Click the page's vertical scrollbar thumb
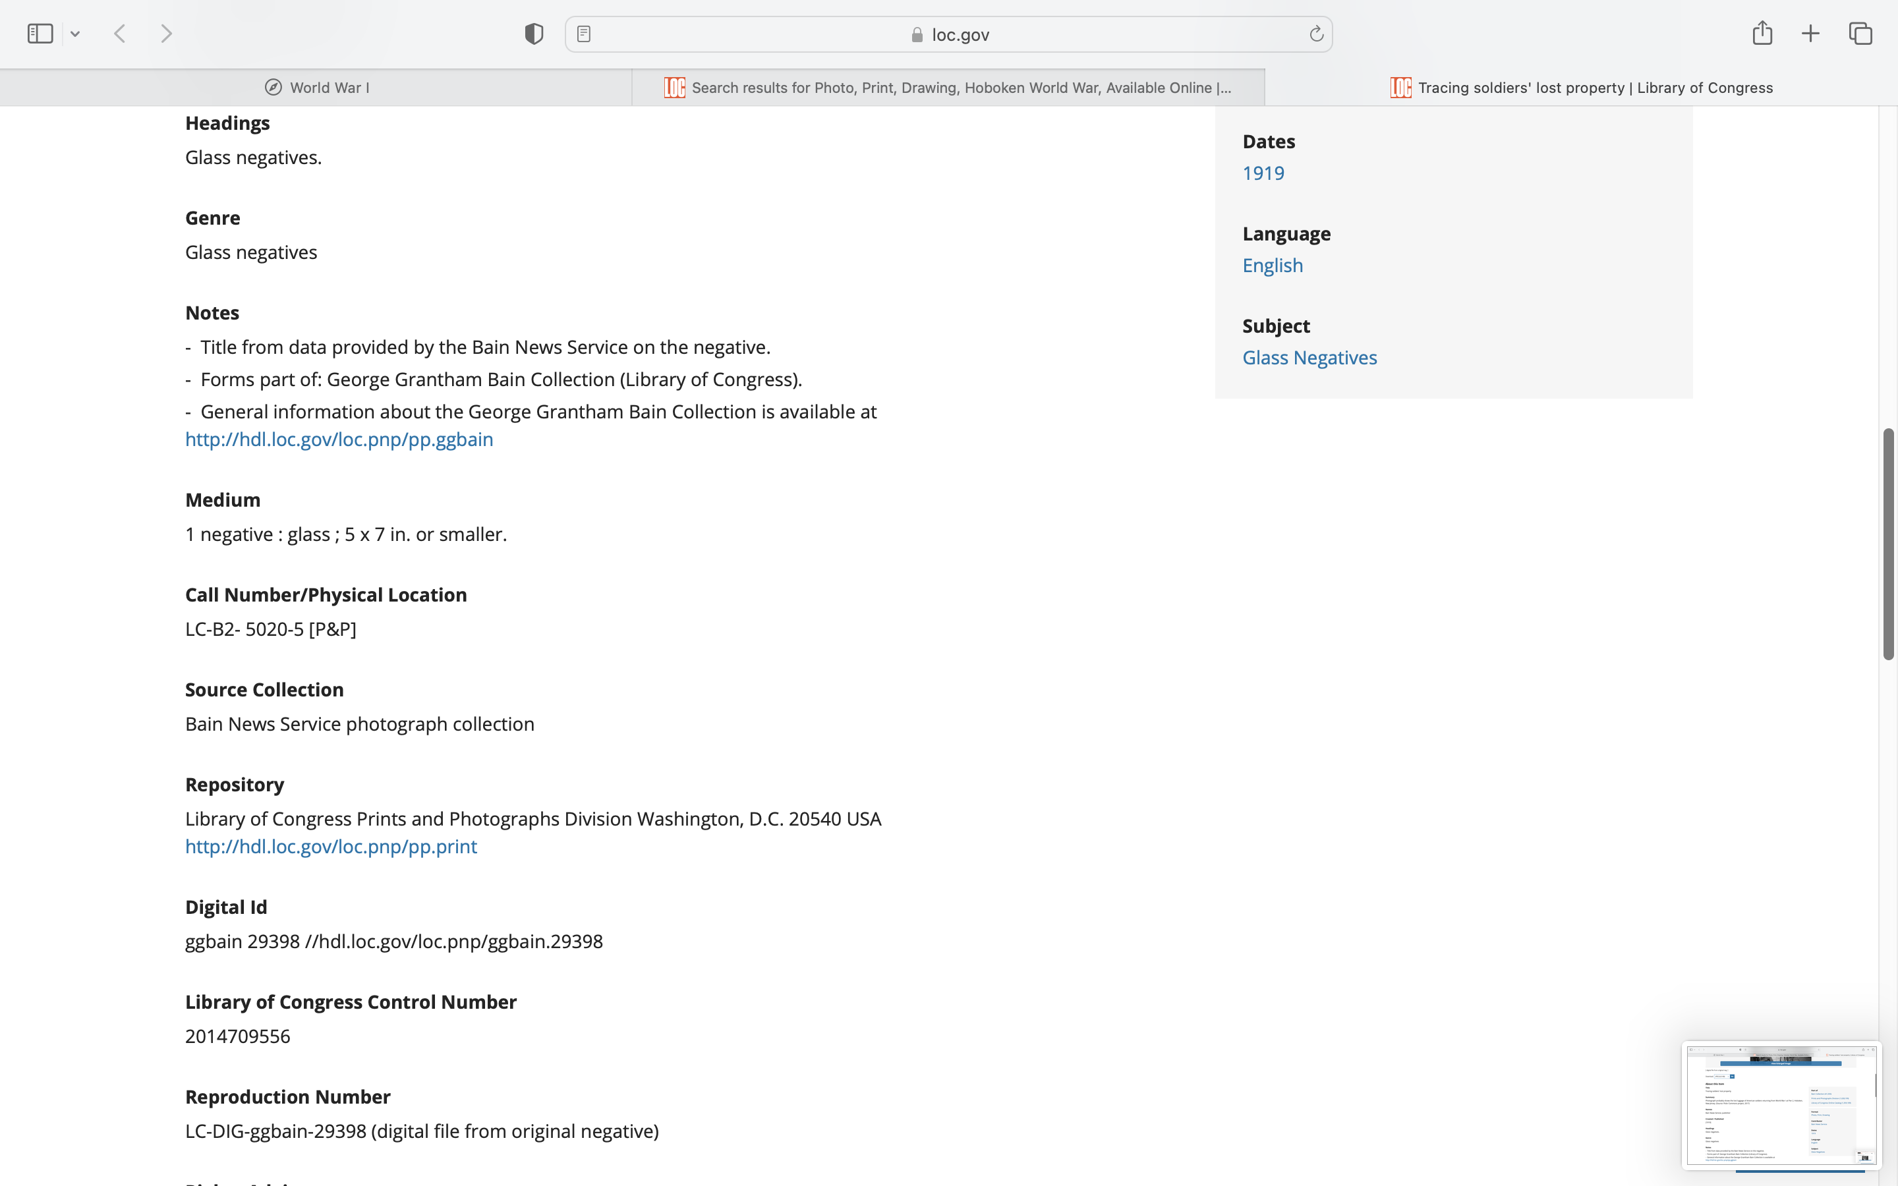The width and height of the screenshot is (1898, 1186). click(x=1889, y=544)
